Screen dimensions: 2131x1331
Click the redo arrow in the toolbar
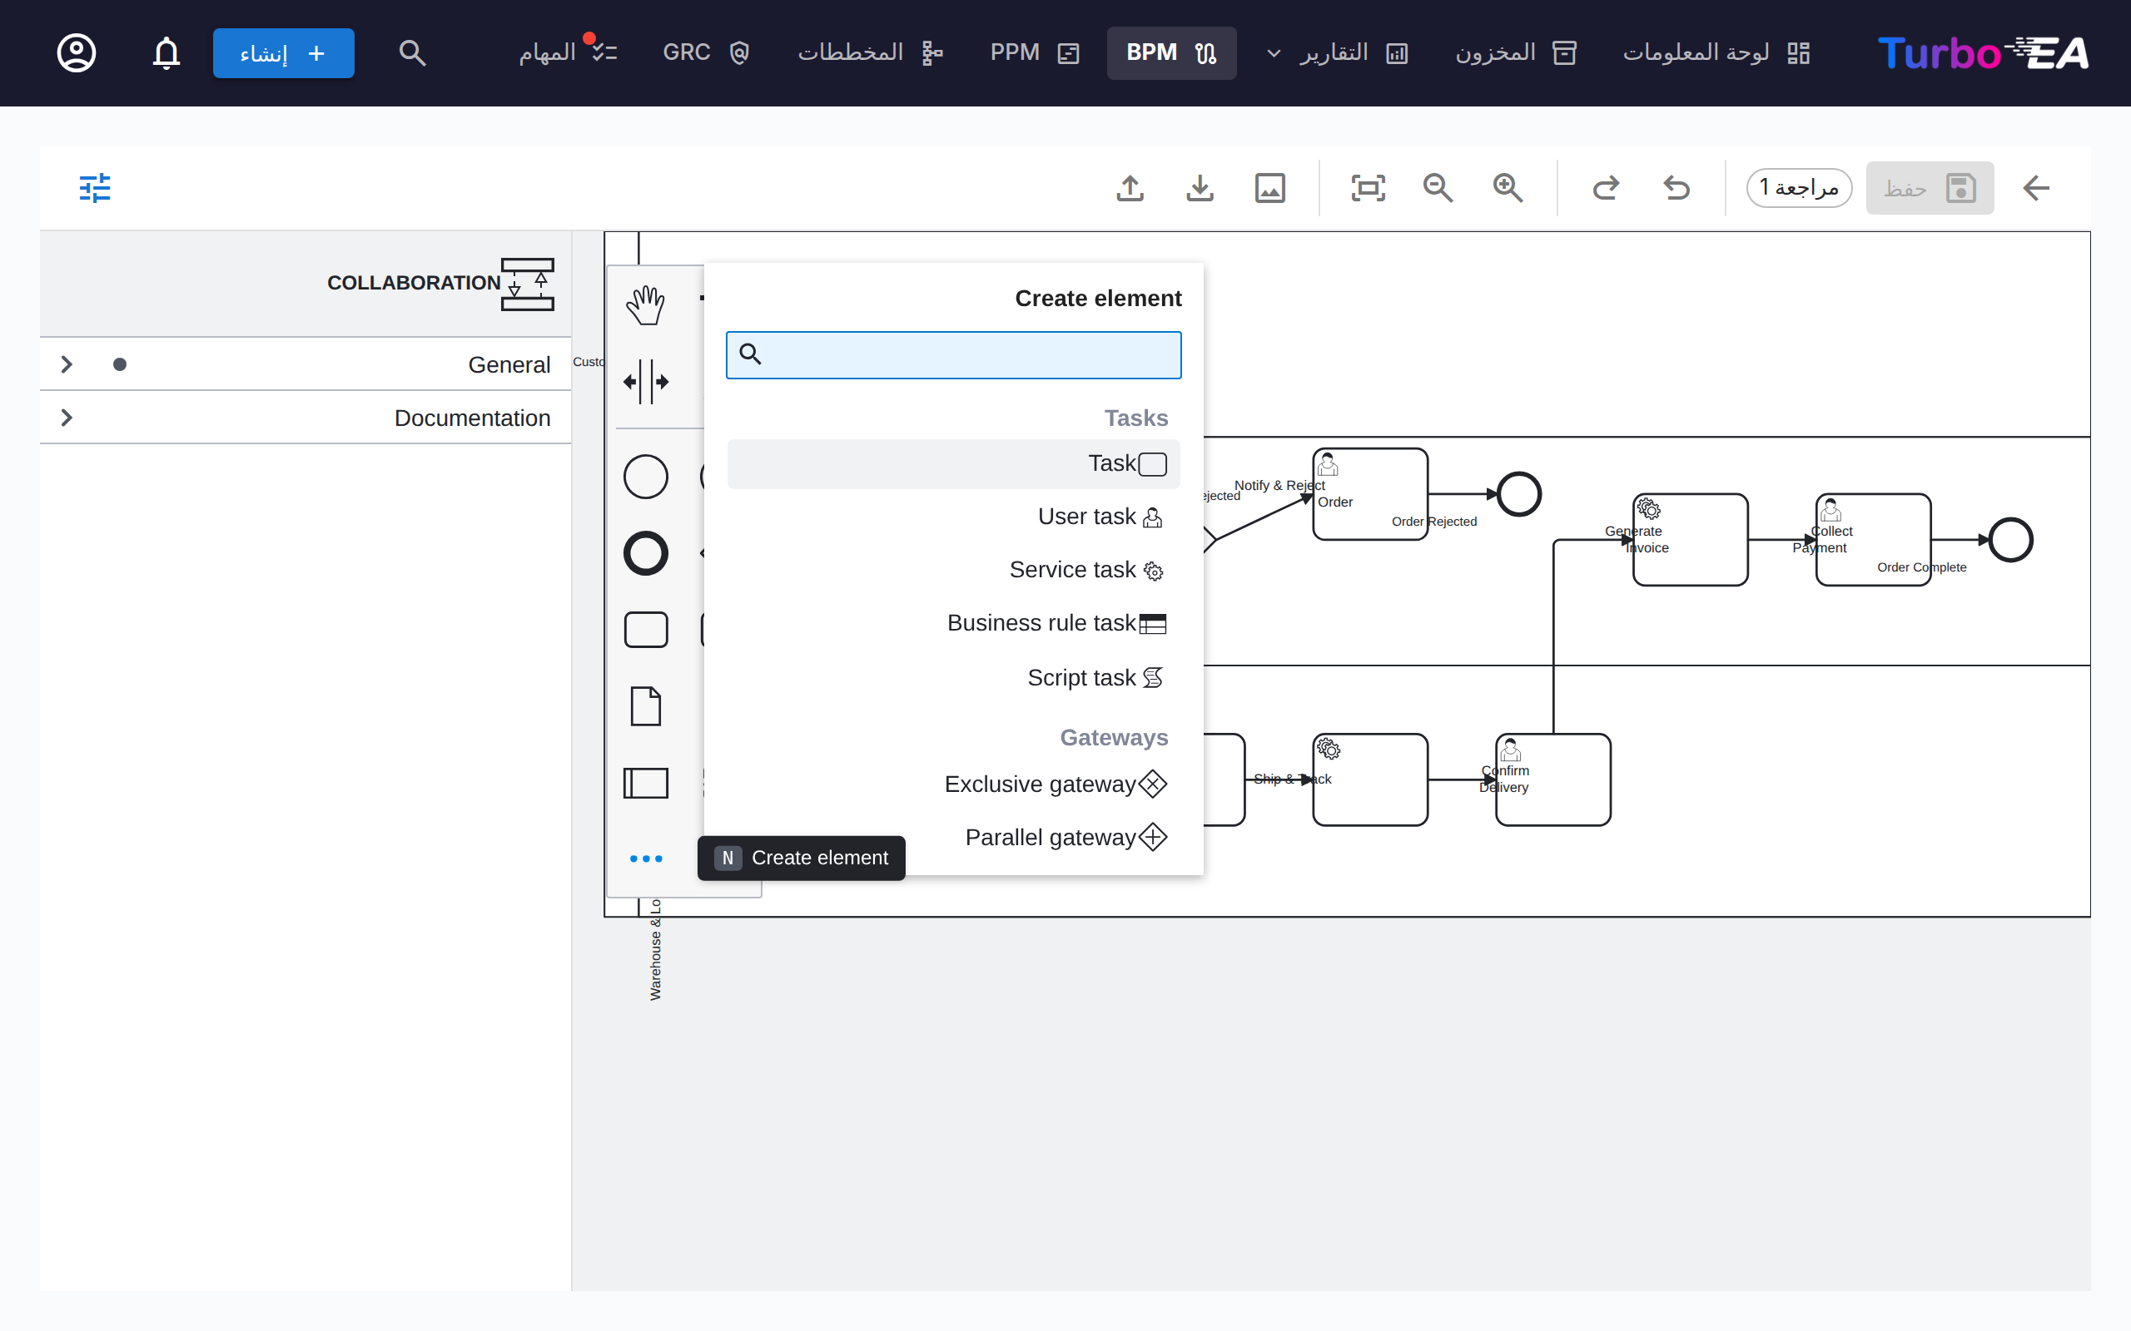pyautogui.click(x=1607, y=187)
